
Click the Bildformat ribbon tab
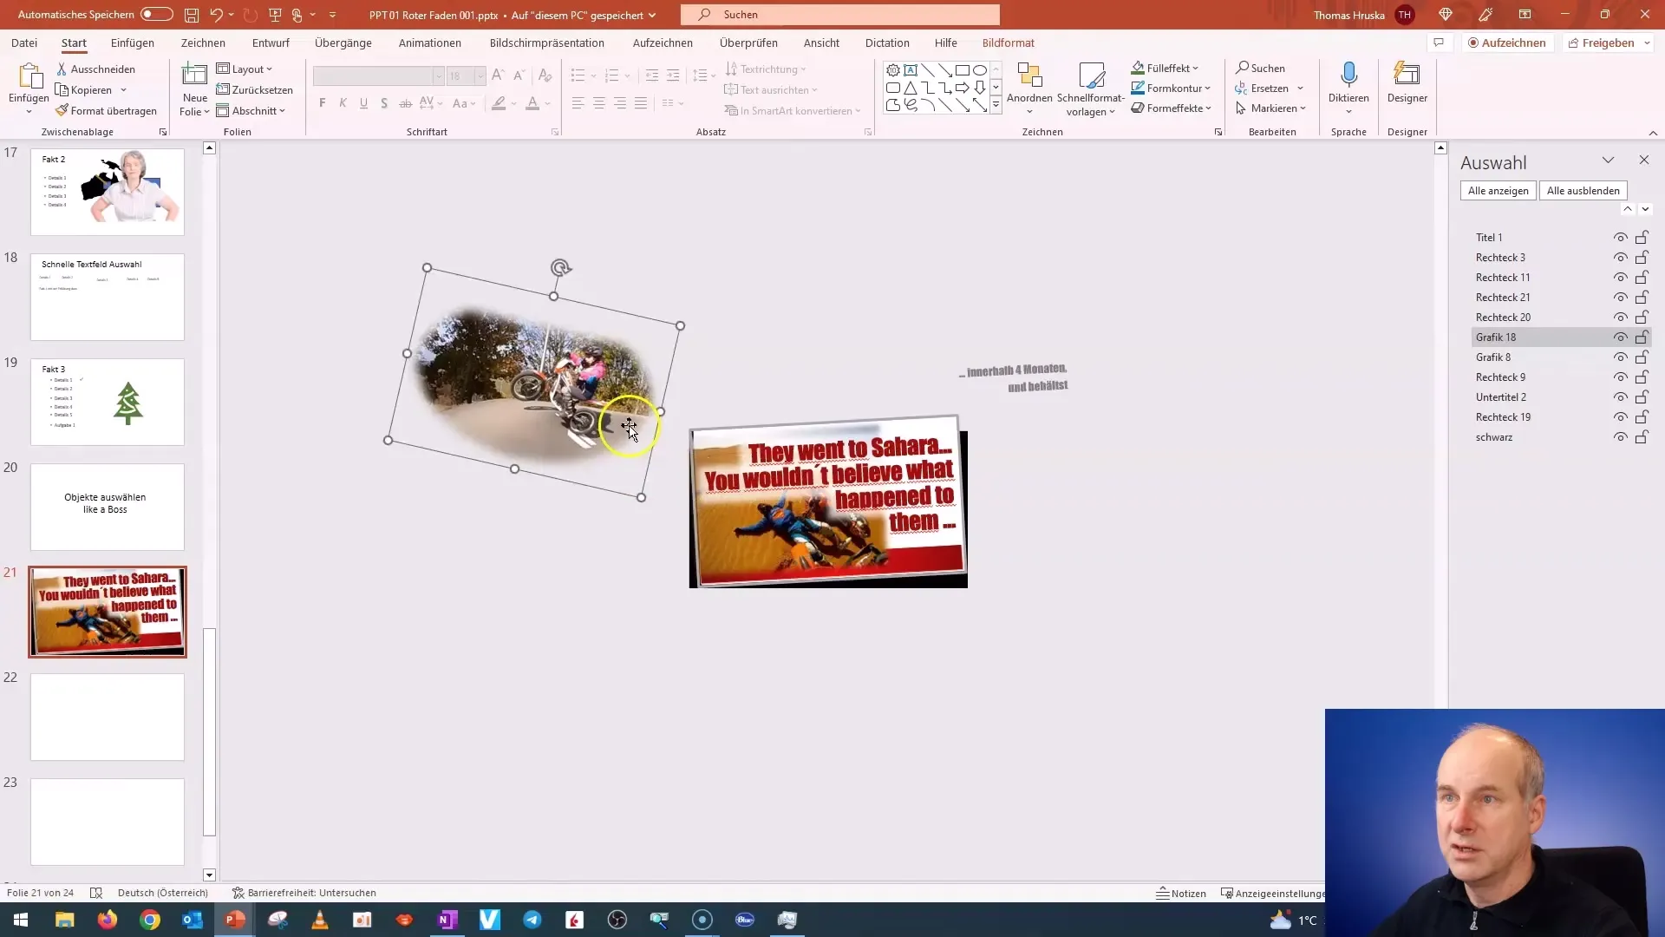point(1009,43)
